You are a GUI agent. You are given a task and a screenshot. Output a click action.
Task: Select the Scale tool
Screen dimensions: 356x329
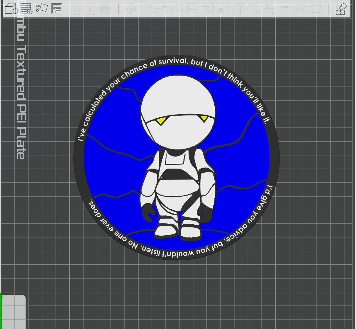(x=162, y=9)
